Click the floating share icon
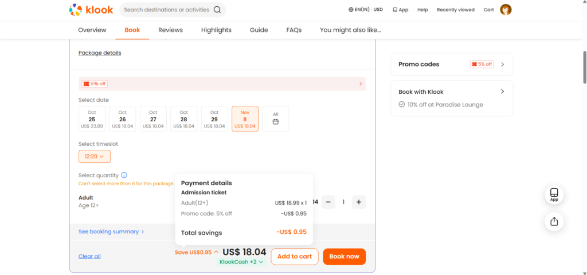The width and height of the screenshot is (587, 275). point(554,222)
